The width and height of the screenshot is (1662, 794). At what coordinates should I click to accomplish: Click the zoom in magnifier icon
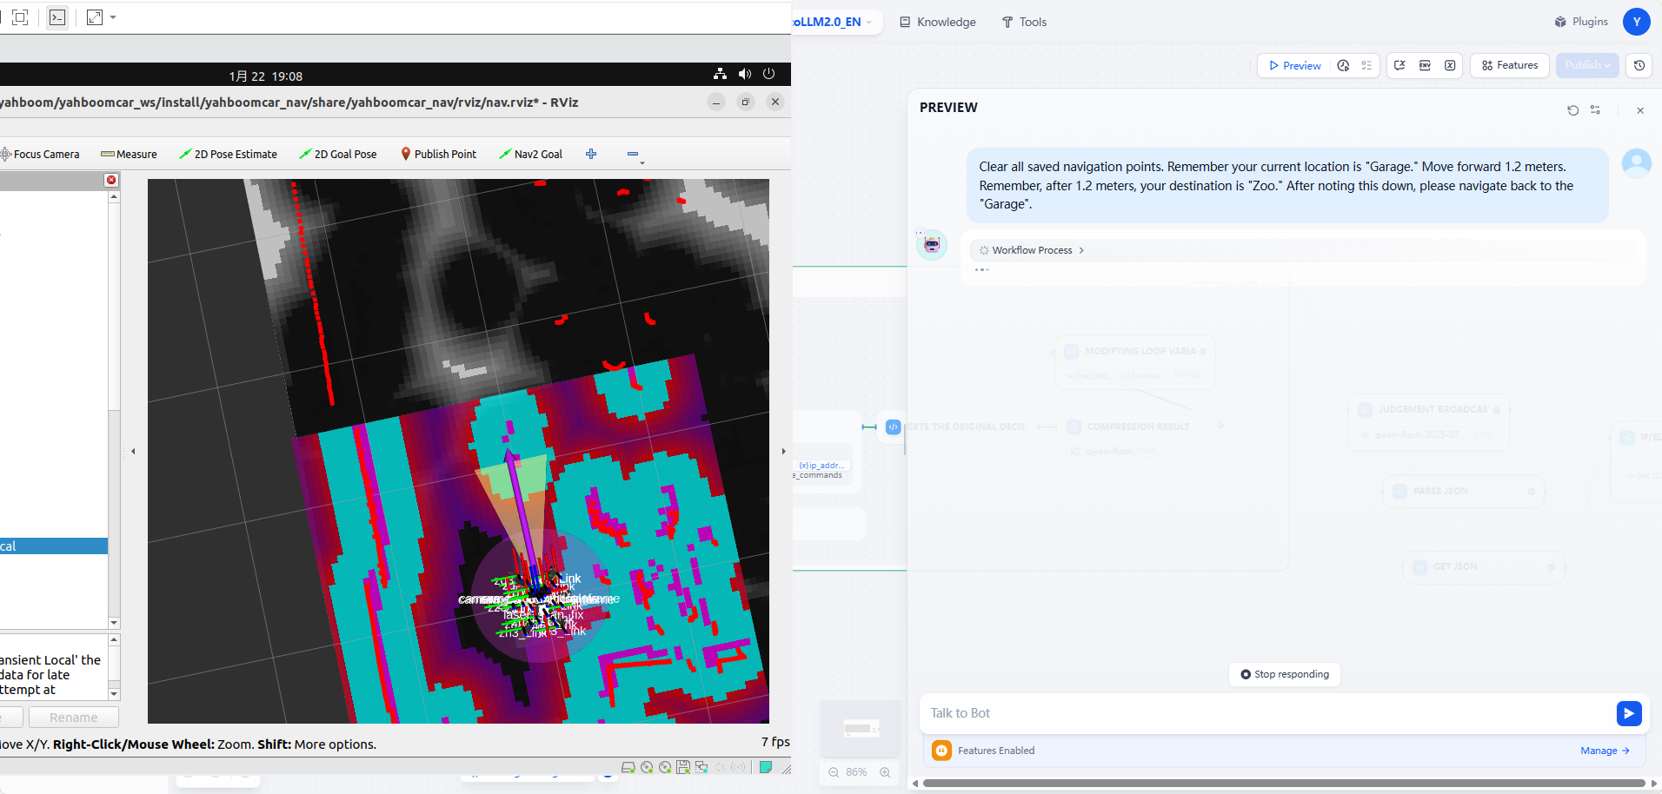(x=885, y=772)
